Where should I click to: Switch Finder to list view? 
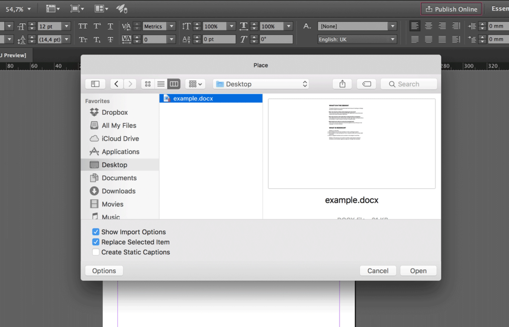point(161,83)
